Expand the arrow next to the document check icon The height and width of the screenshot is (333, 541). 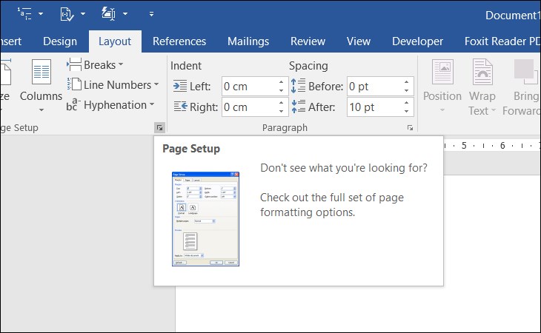click(83, 14)
